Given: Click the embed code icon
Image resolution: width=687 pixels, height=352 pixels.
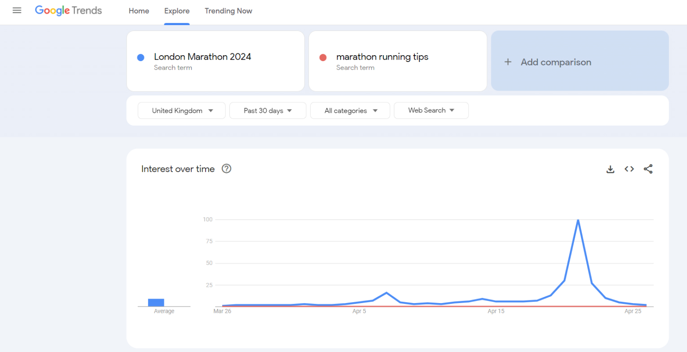Looking at the screenshot, I should coord(629,169).
